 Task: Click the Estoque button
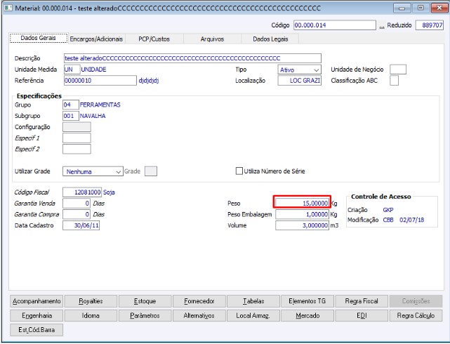click(145, 301)
